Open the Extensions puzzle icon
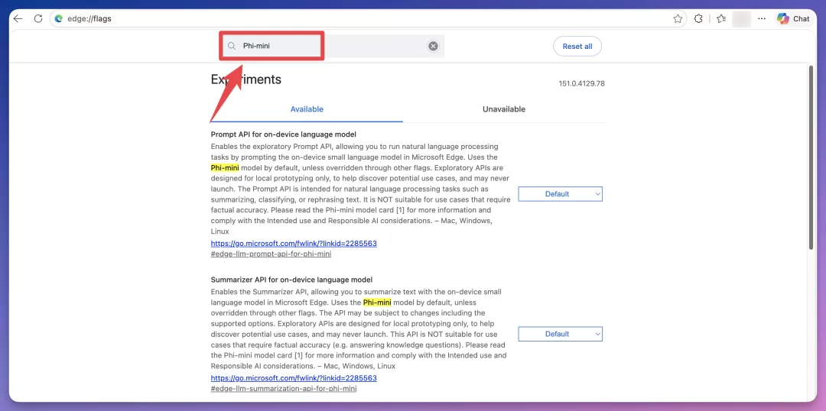Screen dimensions: 826x411 698,18
